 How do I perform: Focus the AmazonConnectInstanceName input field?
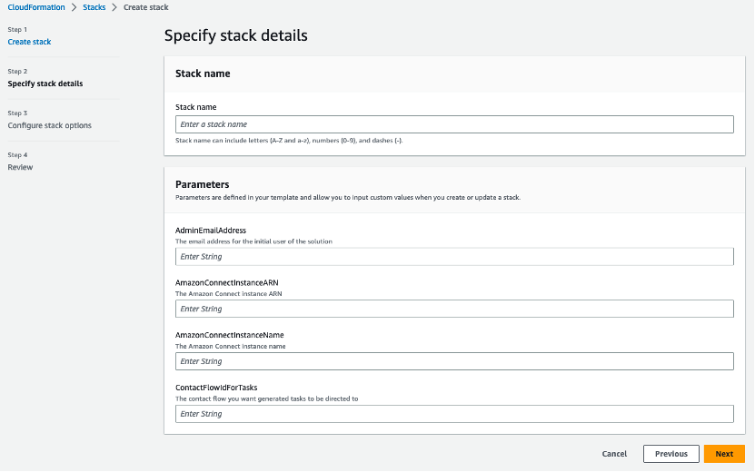[454, 361]
